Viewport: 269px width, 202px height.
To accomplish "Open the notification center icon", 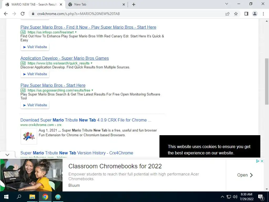I will pyautogui.click(x=260, y=197).
